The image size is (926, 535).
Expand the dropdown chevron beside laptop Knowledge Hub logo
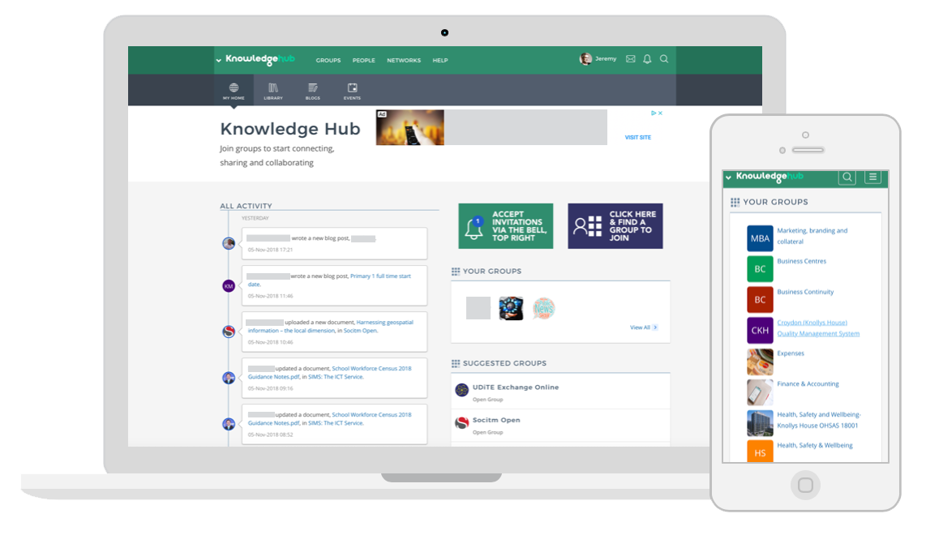click(x=218, y=60)
